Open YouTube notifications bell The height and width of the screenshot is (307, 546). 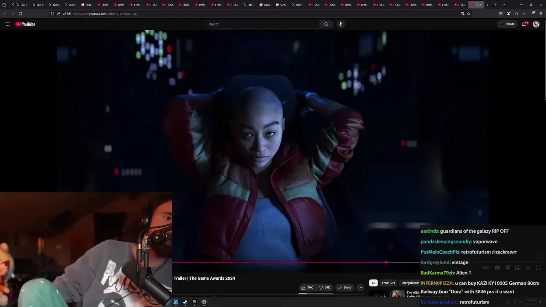pos(524,24)
